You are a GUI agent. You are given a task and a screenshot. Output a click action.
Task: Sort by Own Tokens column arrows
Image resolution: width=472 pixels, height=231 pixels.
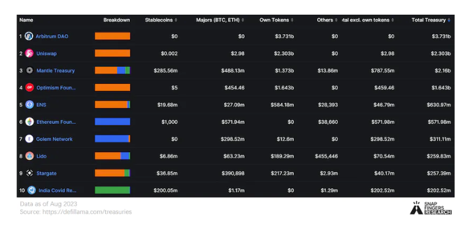291,20
